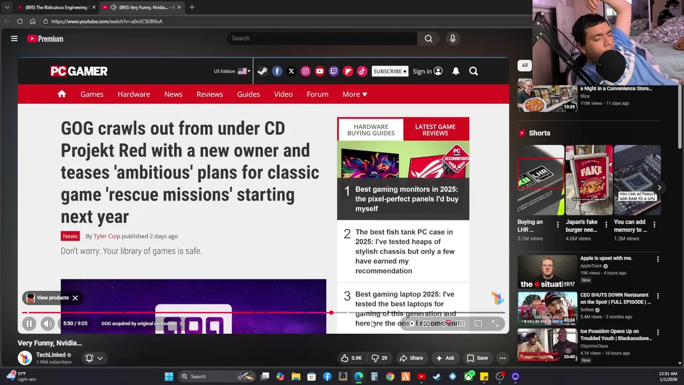Launch Microsoft Store from the taskbar

point(312,376)
